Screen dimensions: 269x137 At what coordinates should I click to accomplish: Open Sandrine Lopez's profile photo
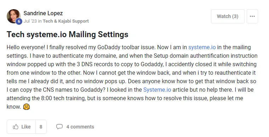click(13, 16)
